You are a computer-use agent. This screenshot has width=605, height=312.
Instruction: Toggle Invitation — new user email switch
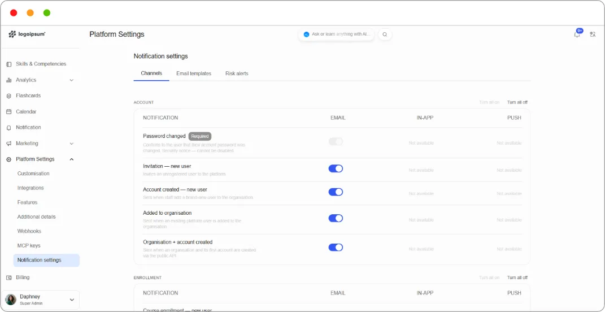(x=336, y=168)
